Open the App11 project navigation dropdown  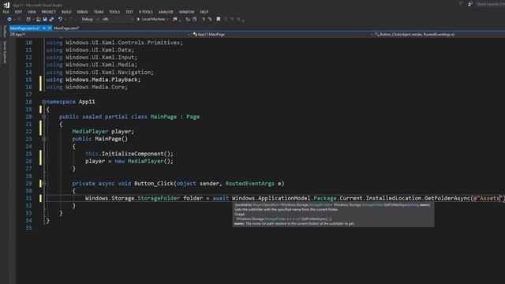click(x=100, y=35)
